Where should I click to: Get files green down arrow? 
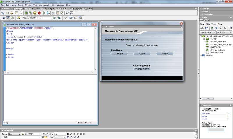[x=212, y=28]
